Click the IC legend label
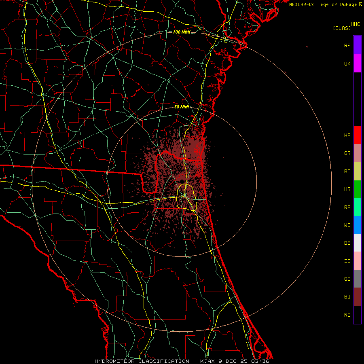This screenshot has width=364, height=364. click(x=347, y=261)
